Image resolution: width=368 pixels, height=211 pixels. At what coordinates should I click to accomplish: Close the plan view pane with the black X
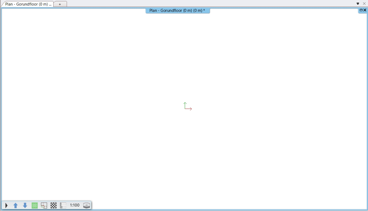(x=365, y=10)
